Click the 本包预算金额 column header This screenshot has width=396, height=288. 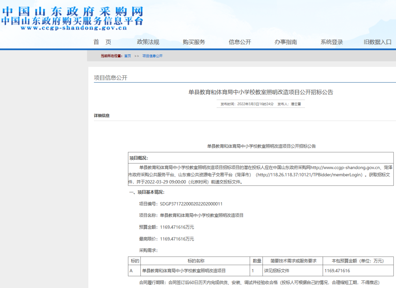tap(358, 261)
